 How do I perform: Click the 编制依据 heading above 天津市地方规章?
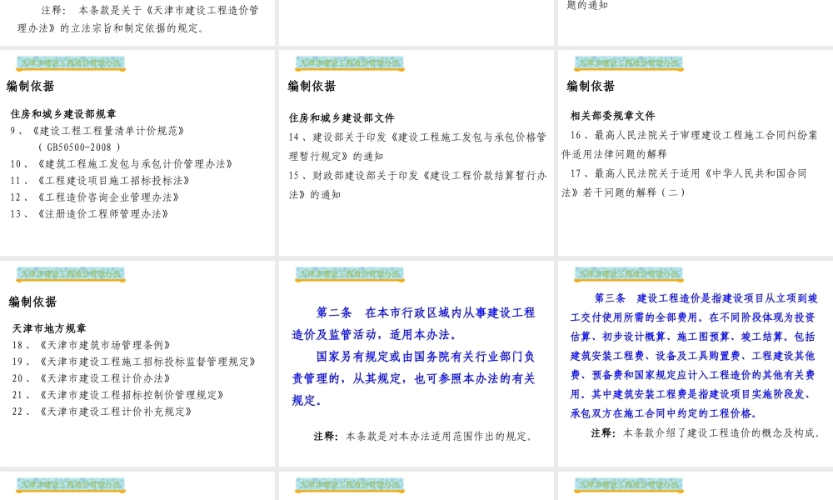click(32, 302)
